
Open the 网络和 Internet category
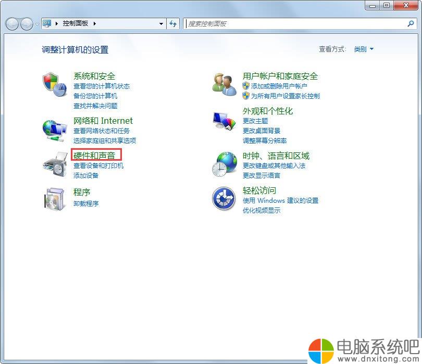tap(103, 121)
